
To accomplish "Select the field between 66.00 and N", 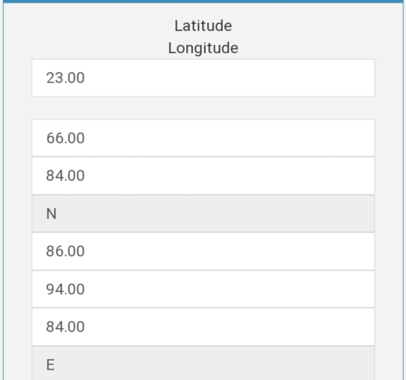I will 203,175.
